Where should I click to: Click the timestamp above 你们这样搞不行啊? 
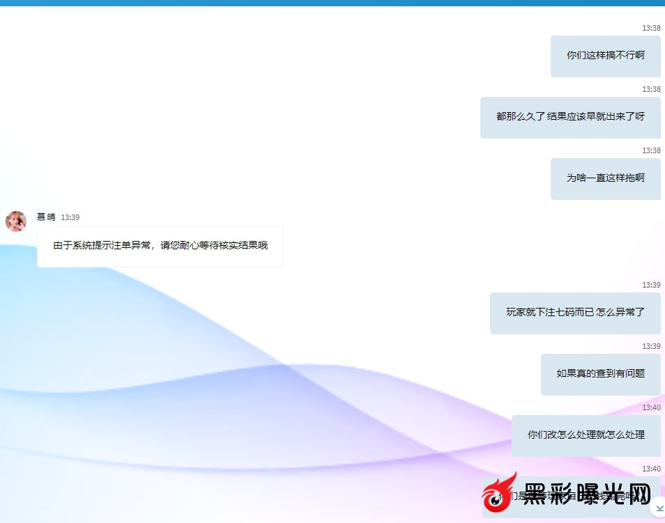[x=651, y=29]
